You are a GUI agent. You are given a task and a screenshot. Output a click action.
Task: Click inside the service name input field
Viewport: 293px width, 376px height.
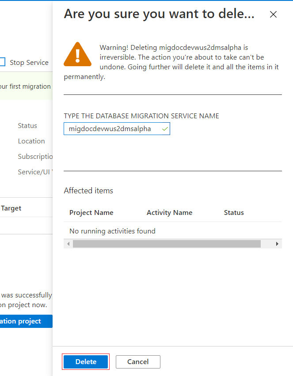(110, 128)
